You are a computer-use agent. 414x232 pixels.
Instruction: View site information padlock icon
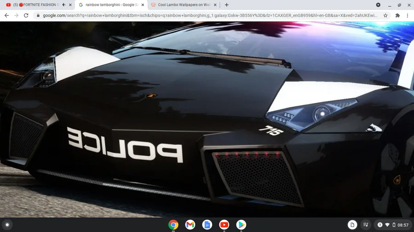coord(38,16)
